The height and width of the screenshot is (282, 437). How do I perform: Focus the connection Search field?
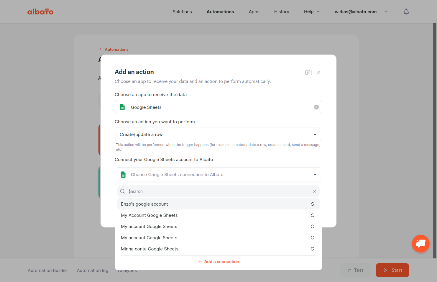[218, 191]
